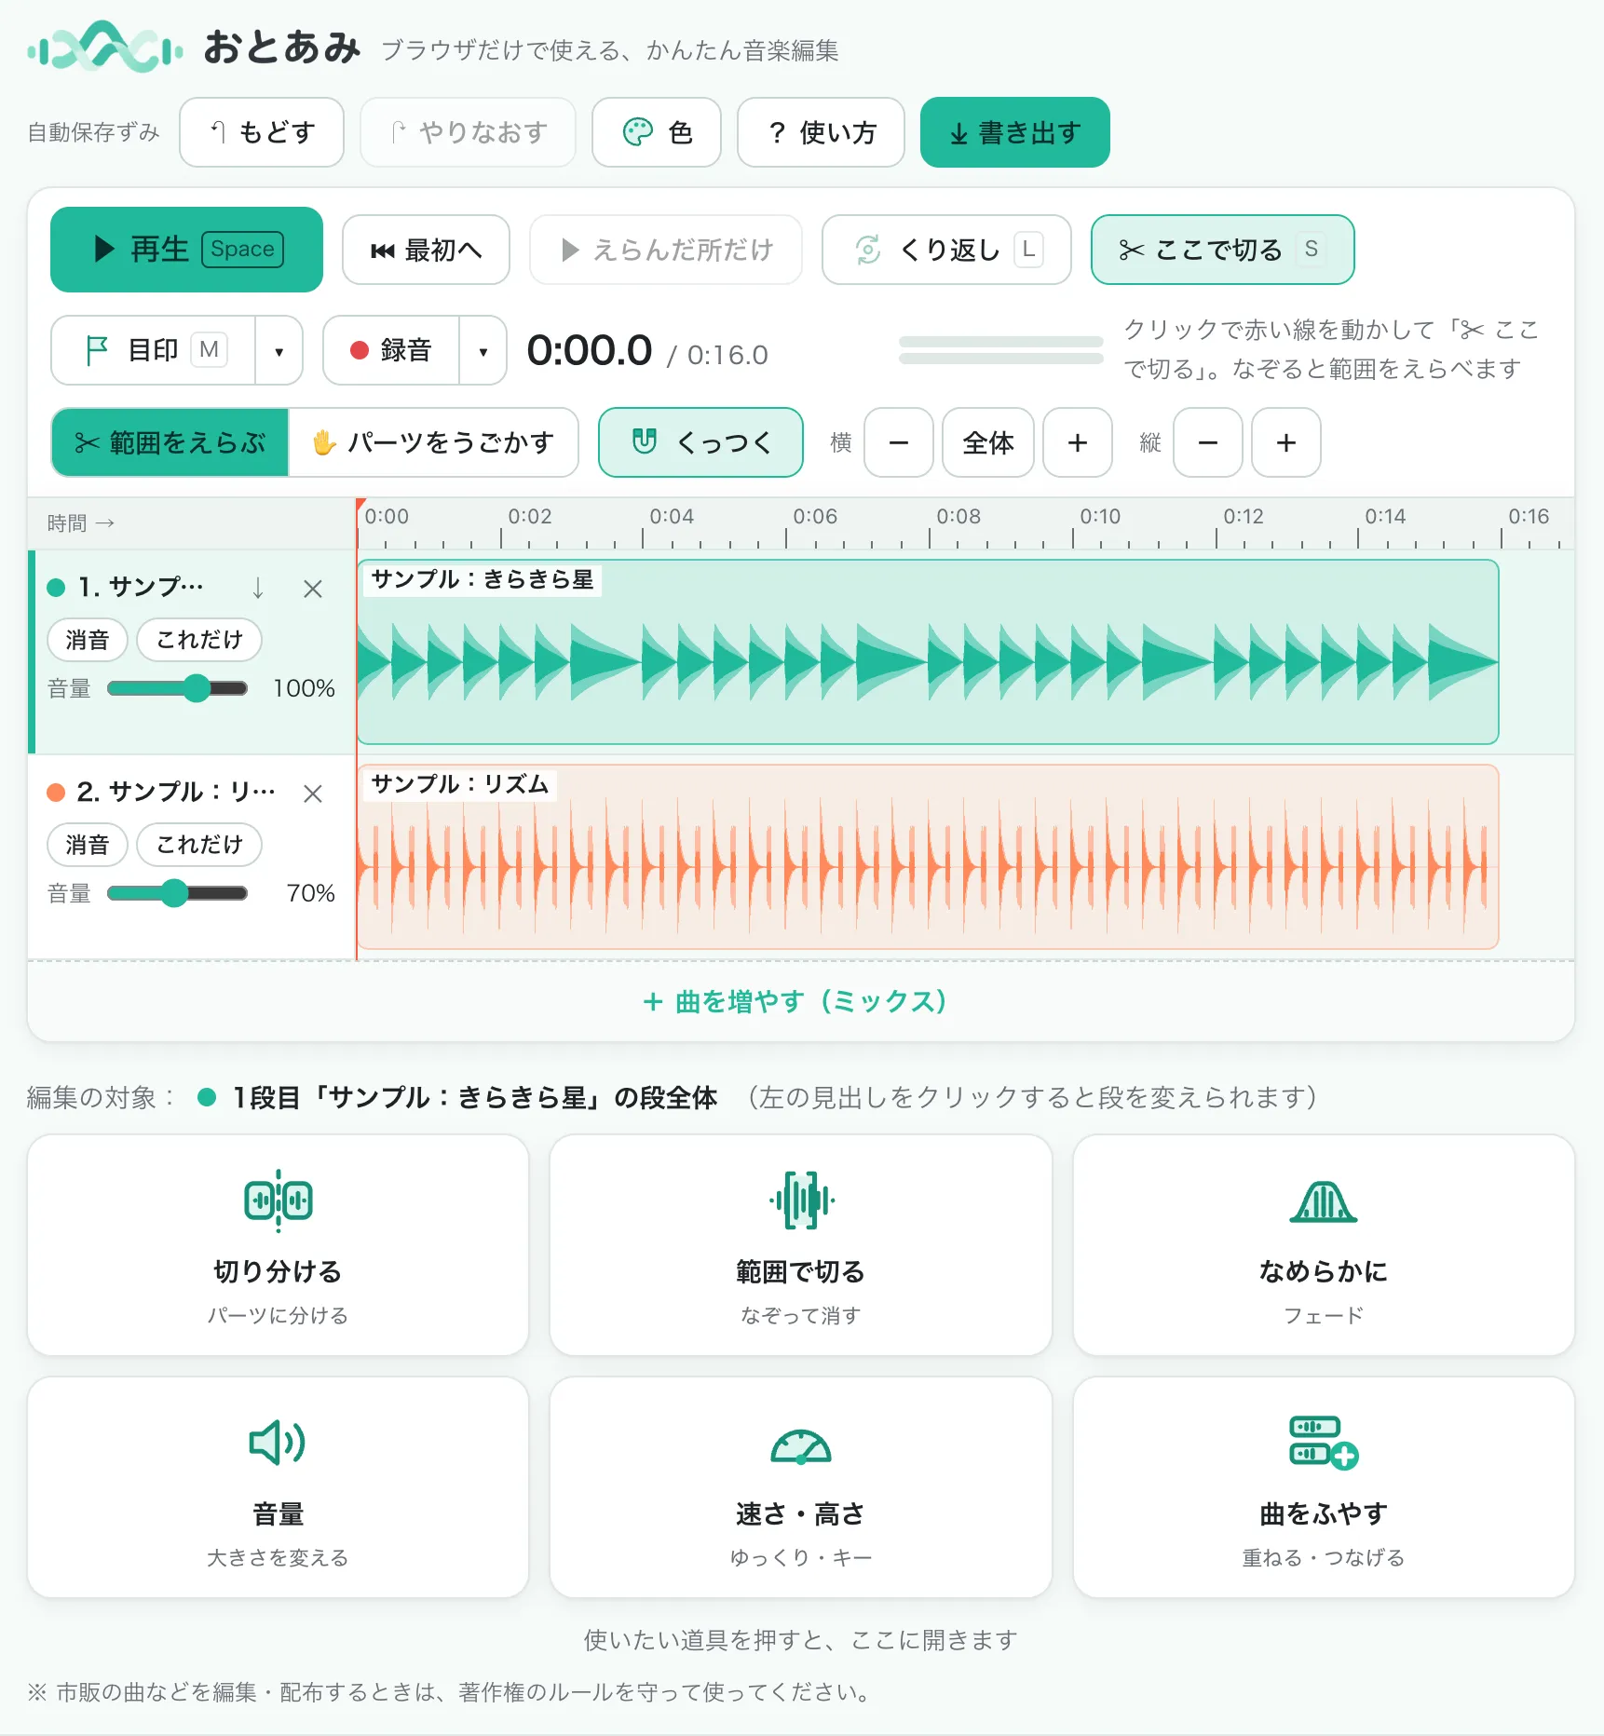Adjust track 1 音量 slider
The height and width of the screenshot is (1736, 1604).
[177, 688]
